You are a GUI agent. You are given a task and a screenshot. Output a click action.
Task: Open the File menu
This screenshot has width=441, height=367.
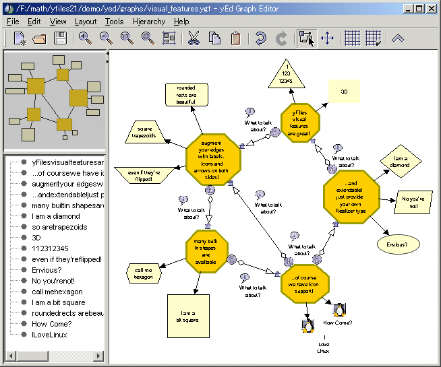(13, 22)
